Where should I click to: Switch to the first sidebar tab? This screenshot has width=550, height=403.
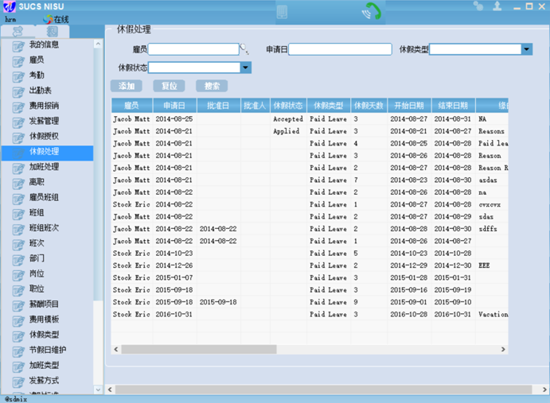coord(18,32)
